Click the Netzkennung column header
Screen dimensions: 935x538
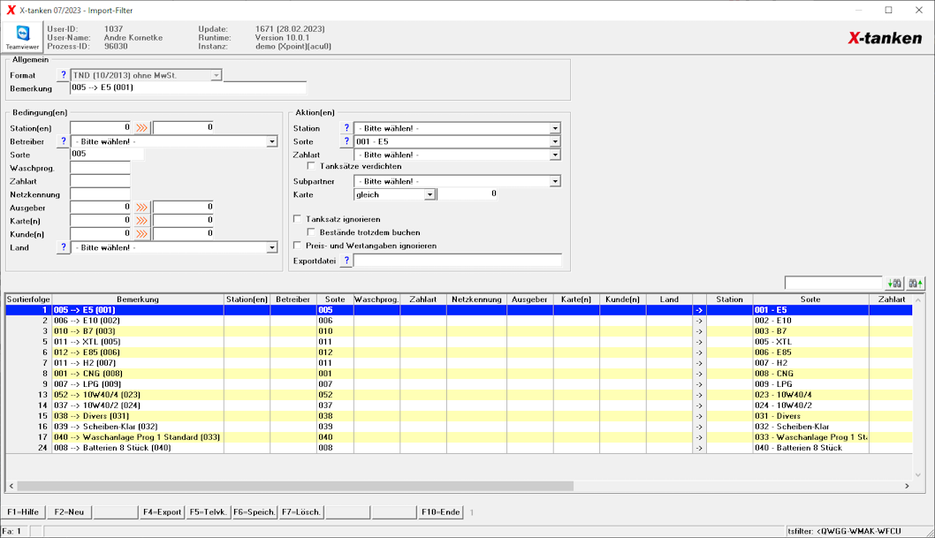click(476, 299)
